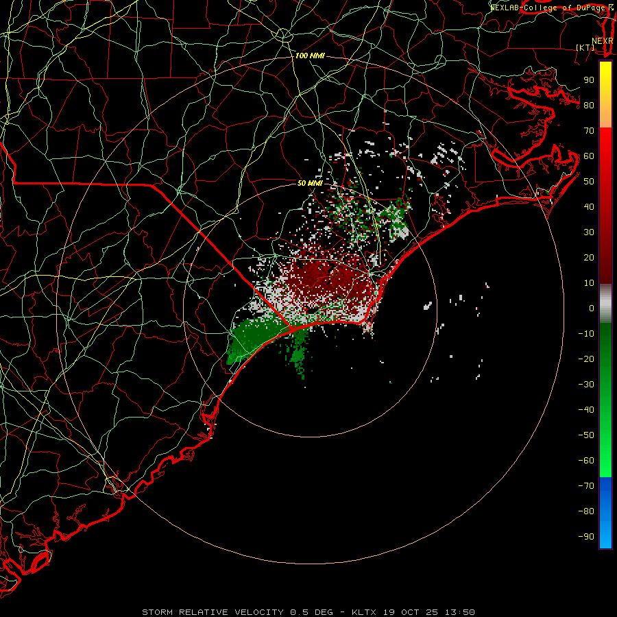Click the 40 value on velocity scale
Viewport: 617px width, 617px height.
click(589, 207)
